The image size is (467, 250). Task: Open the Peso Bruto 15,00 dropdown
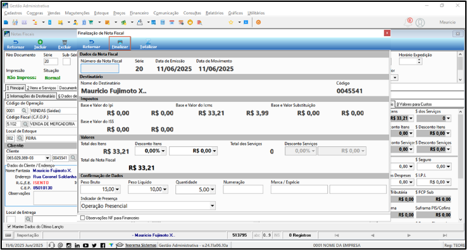(x=117, y=189)
